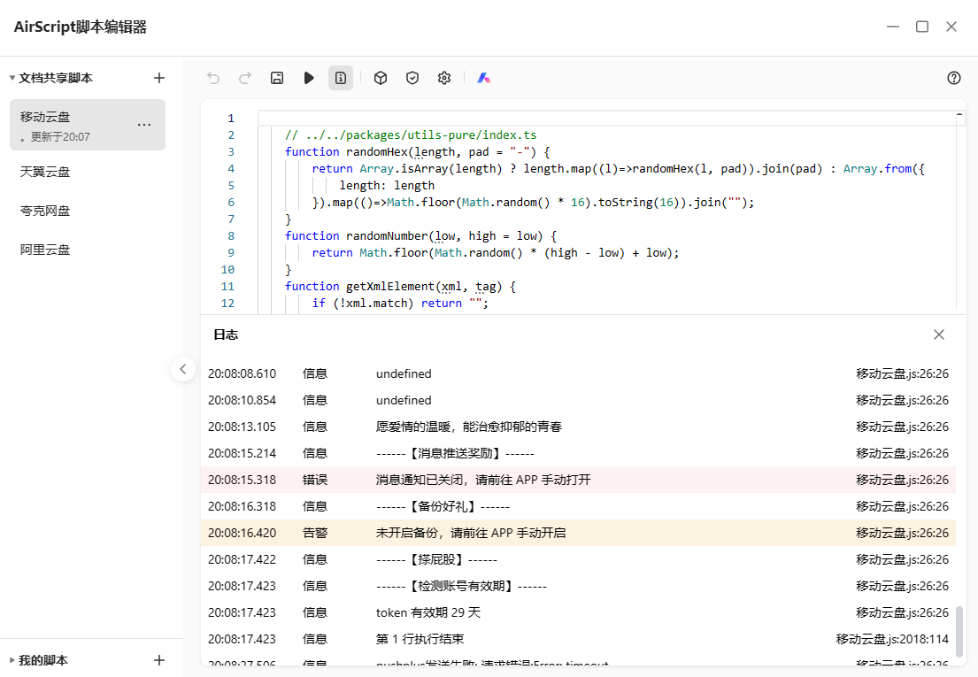Click the colorful AI assistant icon
Image resolution: width=978 pixels, height=677 pixels.
pos(484,78)
